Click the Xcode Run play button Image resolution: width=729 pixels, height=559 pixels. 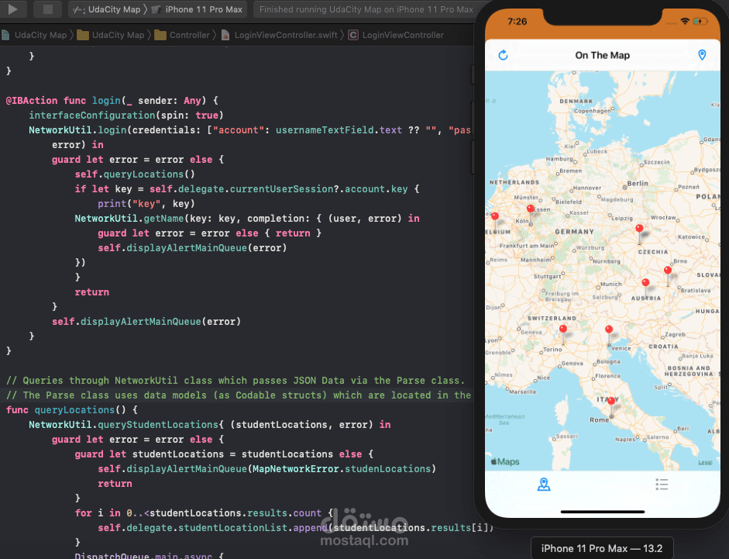[13, 9]
